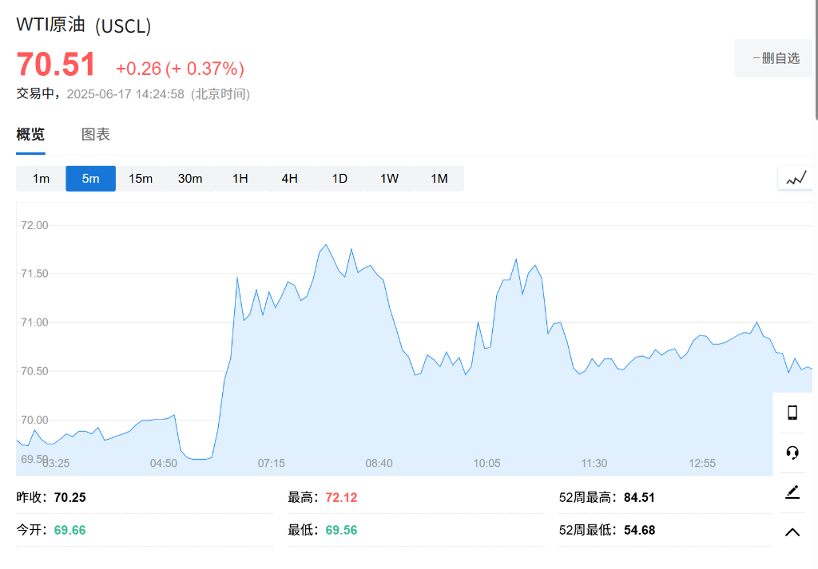This screenshot has height=569, width=818.
Task: Show the 1D daily chart
Action: pos(340,179)
